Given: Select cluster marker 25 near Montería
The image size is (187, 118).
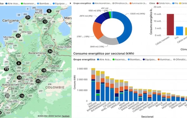Looking at the screenshot, I should [x=18, y=35].
